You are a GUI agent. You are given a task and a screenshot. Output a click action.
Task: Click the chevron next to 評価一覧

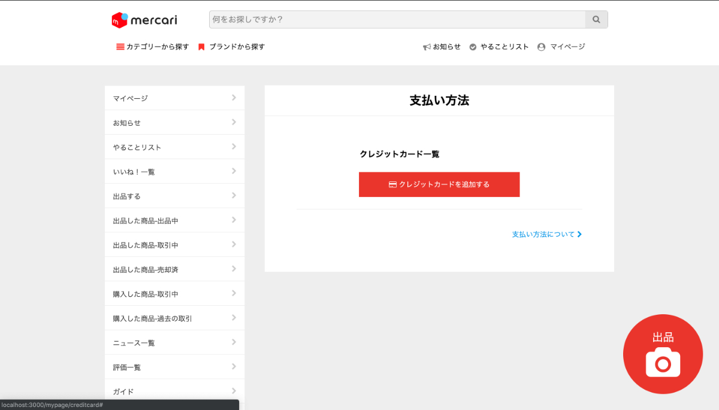(x=234, y=367)
